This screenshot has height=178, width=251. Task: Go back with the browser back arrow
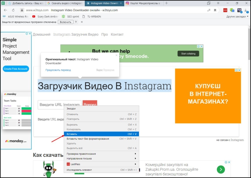coord(5,10)
